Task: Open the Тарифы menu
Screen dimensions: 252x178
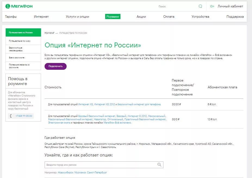Action: pyautogui.click(x=11, y=17)
